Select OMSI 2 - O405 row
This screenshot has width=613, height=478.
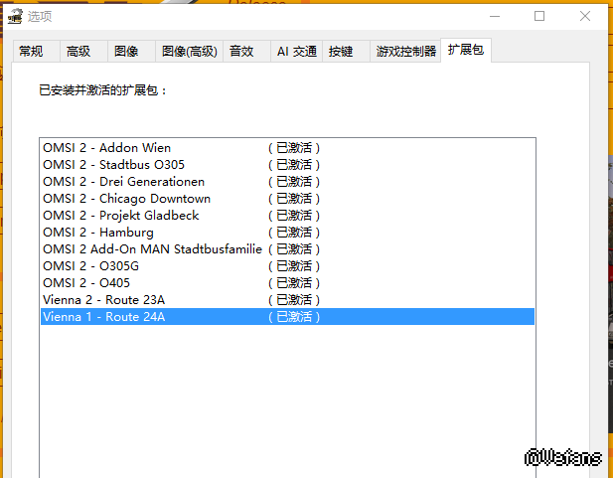[x=287, y=283]
